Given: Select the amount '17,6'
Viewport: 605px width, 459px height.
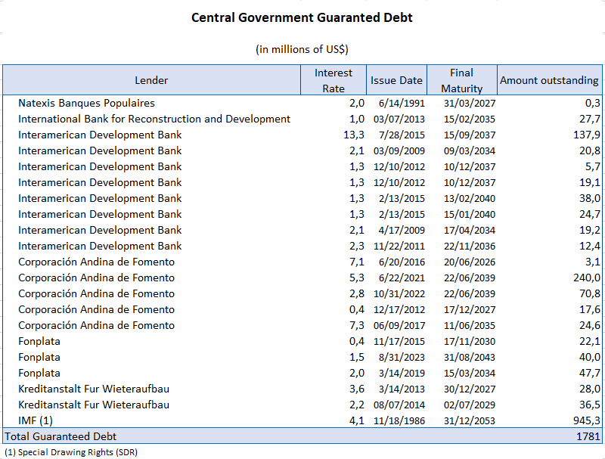Looking at the screenshot, I should [x=590, y=309].
